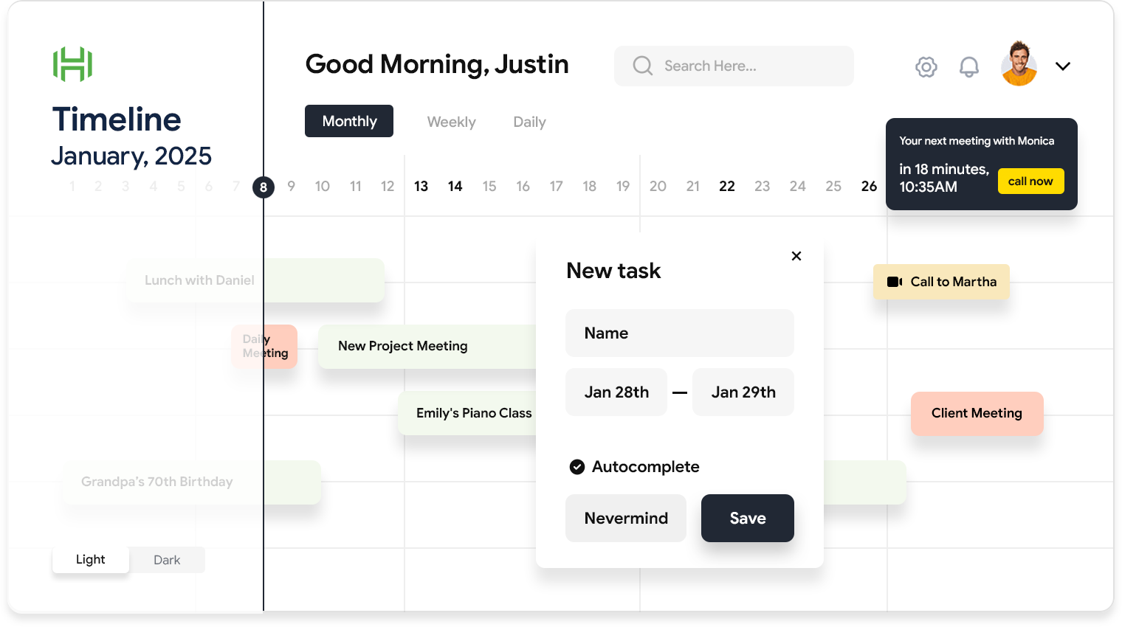
Task: Click Justin's profile avatar
Action: (1019, 65)
